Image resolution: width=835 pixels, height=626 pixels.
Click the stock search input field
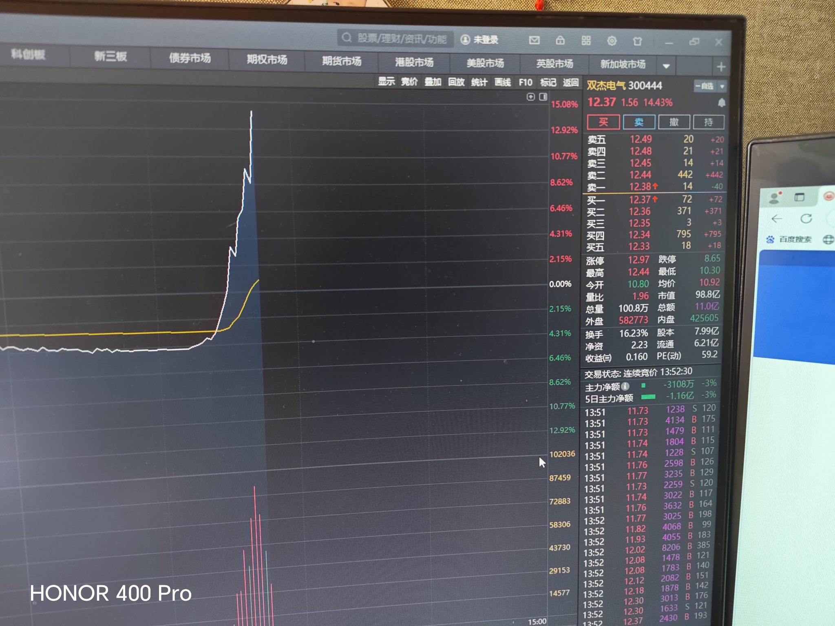point(402,39)
